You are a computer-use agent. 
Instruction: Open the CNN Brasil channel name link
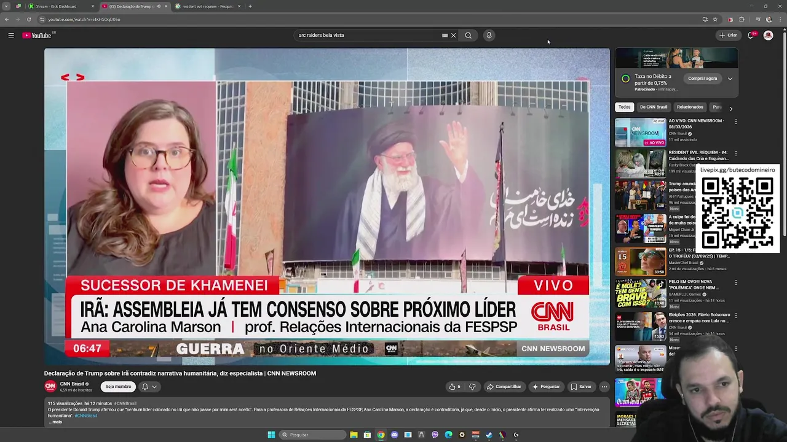click(72, 384)
